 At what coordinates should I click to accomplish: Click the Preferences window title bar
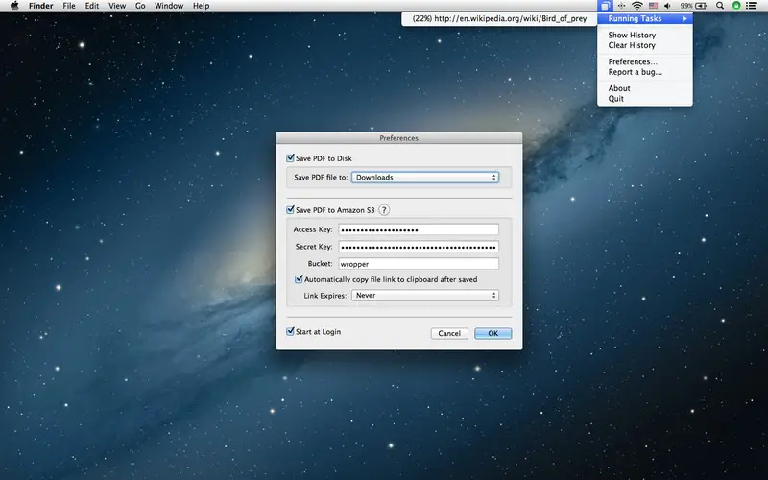tap(398, 138)
